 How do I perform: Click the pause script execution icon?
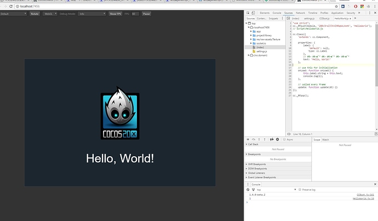point(248,140)
